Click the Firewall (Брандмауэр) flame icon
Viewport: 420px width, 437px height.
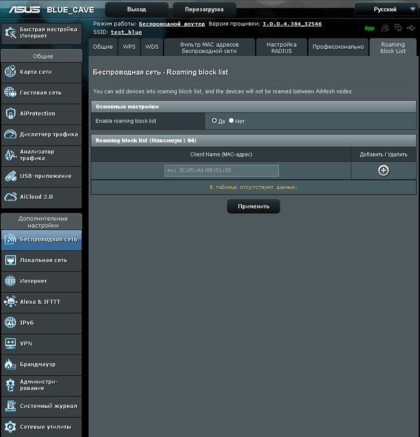10,364
